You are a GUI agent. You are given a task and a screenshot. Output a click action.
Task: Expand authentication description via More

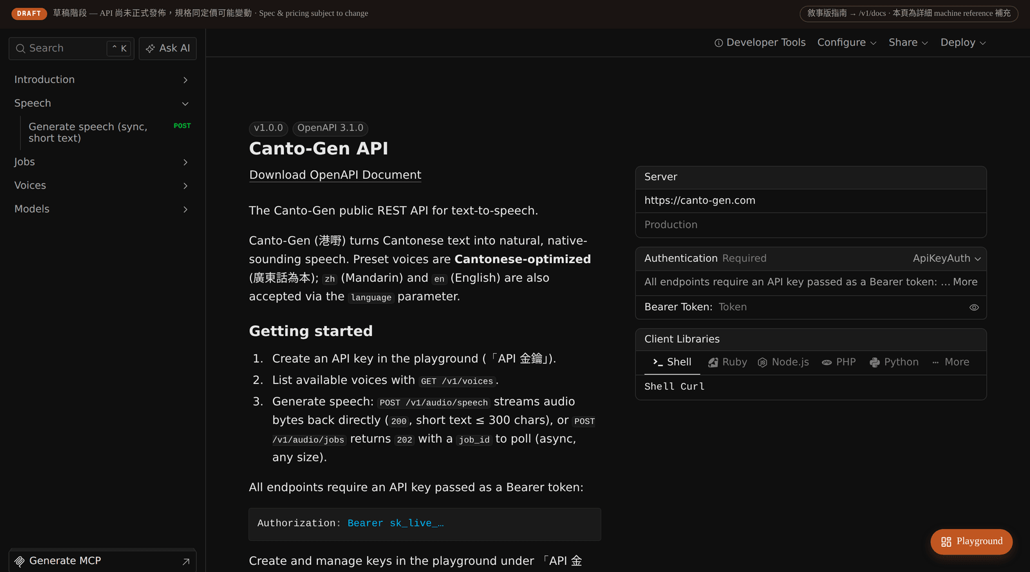click(965, 282)
